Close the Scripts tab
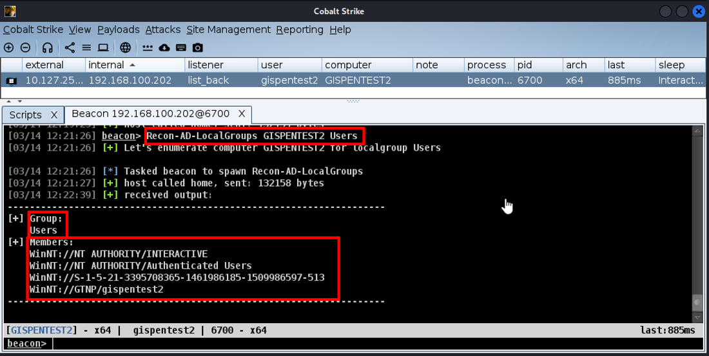Screen dimensions: 709x356 point(53,115)
